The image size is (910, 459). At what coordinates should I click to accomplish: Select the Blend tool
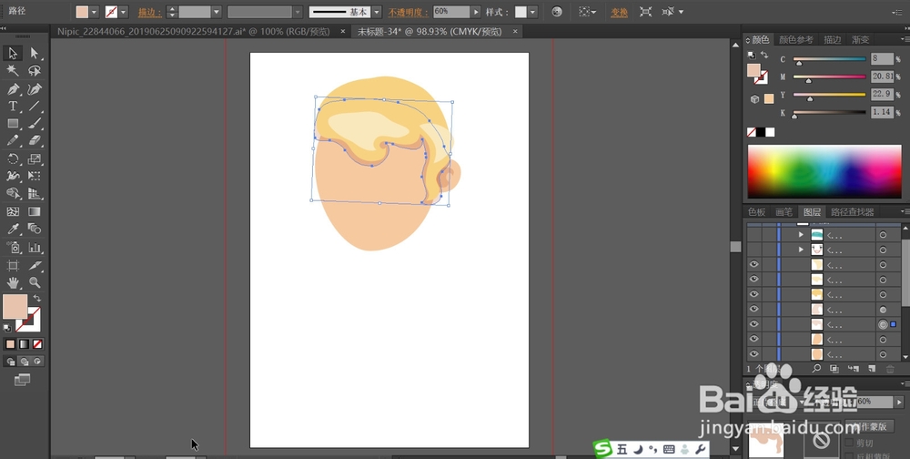coord(35,229)
